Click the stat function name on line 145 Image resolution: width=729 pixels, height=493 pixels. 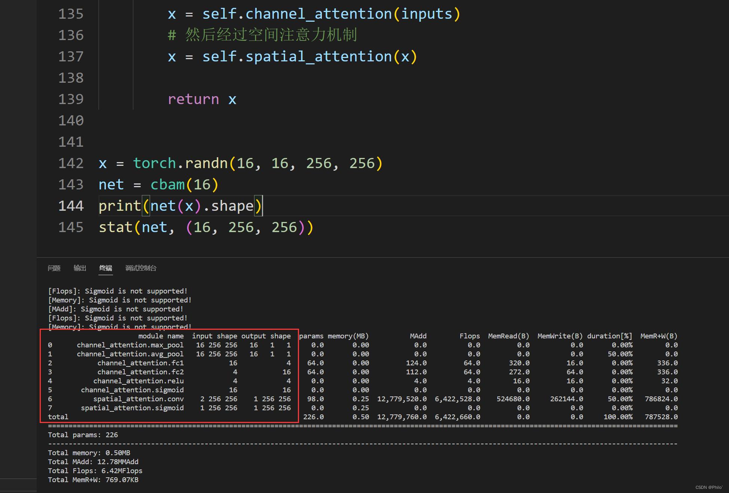(115, 227)
